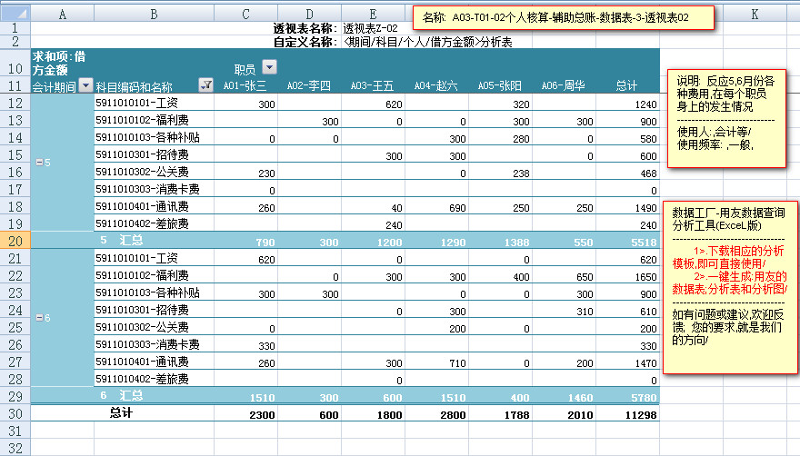
Task: Open the 职员 field dropdown filter
Action: click(x=268, y=68)
